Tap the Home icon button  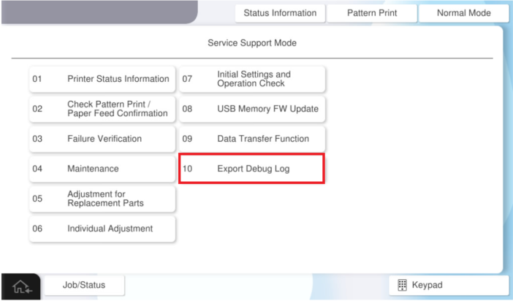tap(22, 286)
